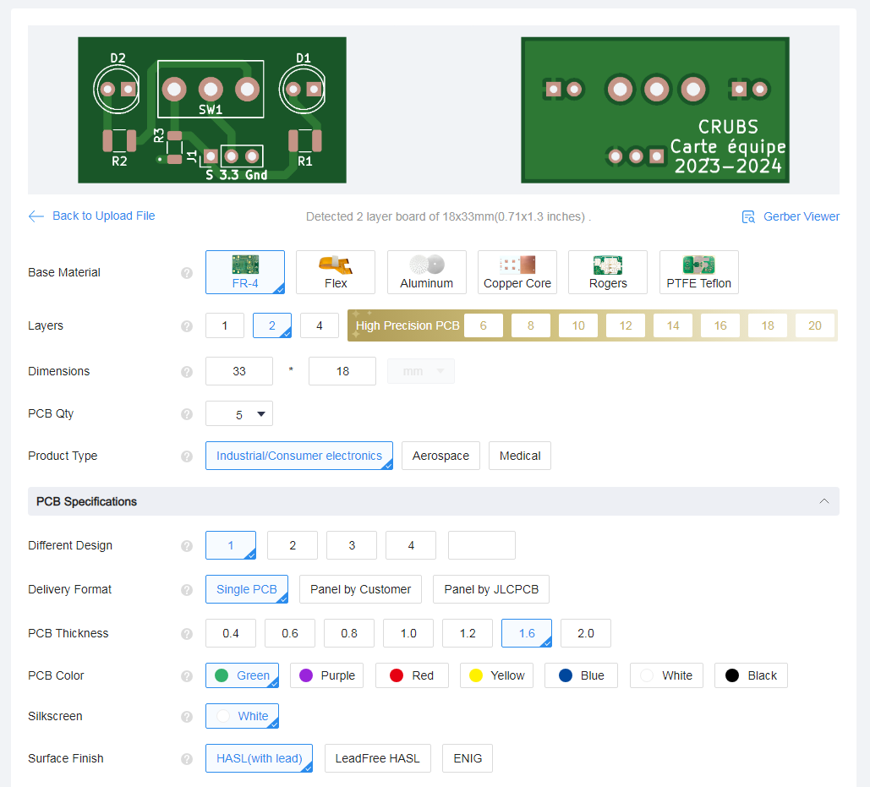Click the Gerber Viewer icon
The height and width of the screenshot is (787, 870).
click(x=748, y=216)
